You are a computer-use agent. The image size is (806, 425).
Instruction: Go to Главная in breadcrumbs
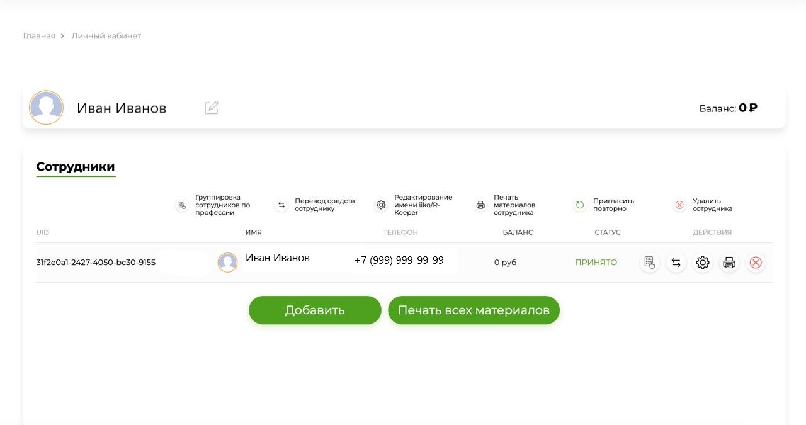point(39,36)
